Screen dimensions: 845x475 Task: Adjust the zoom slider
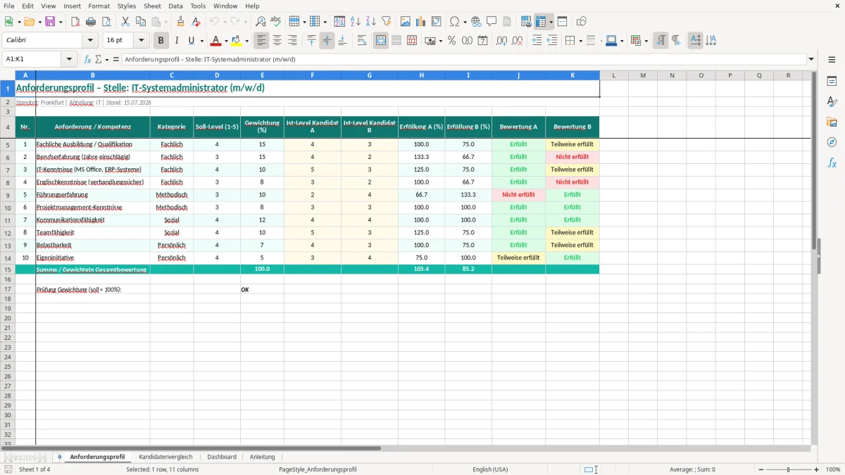789,469
